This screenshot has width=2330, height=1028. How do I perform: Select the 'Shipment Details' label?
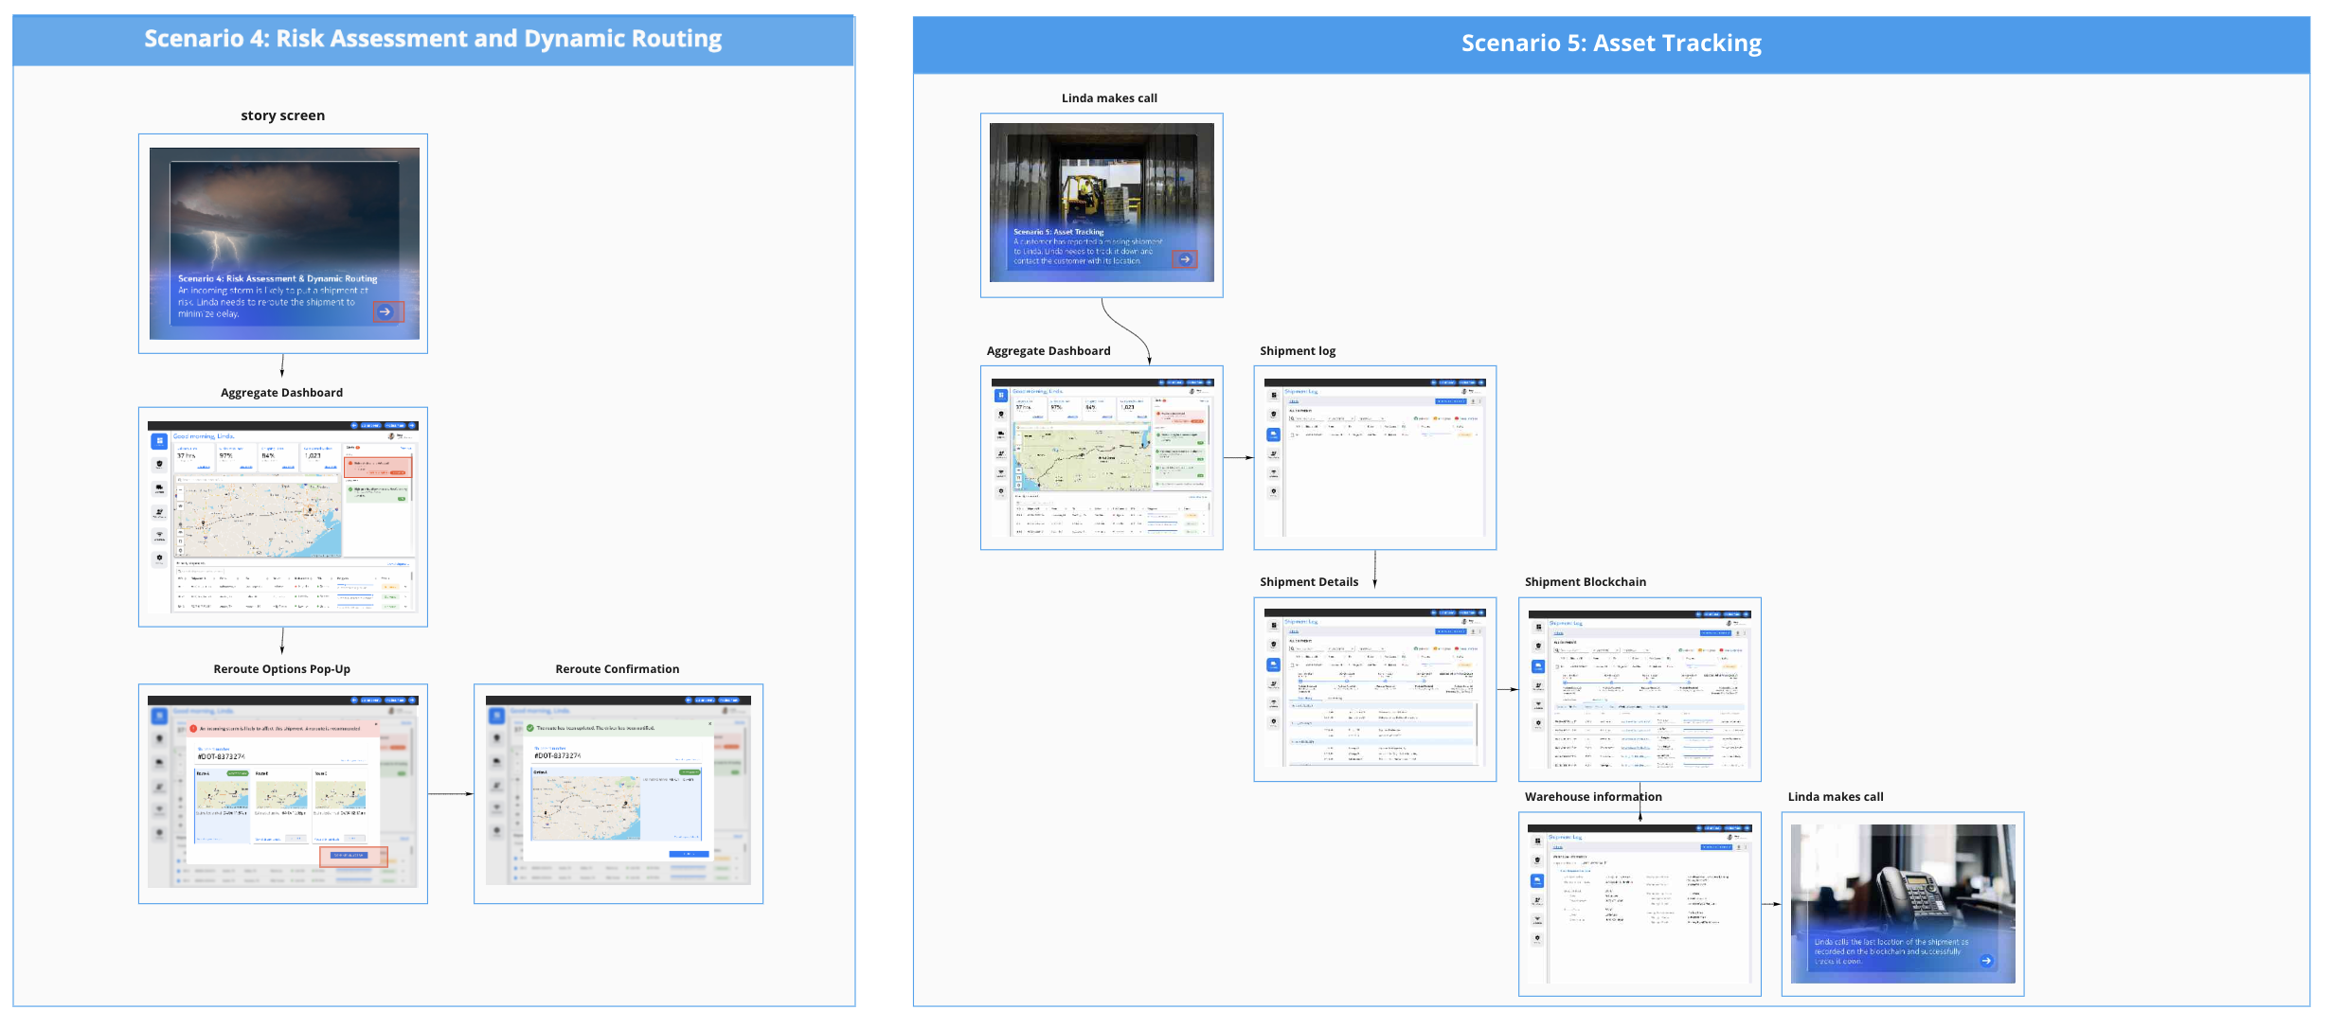[x=1309, y=582]
